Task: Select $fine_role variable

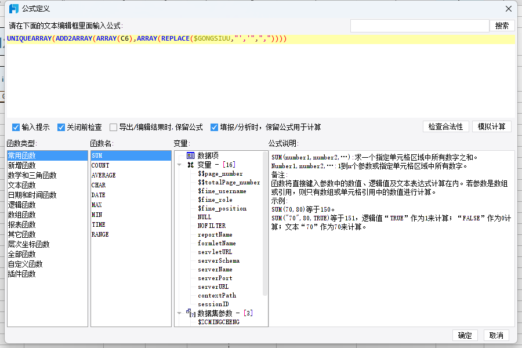Action: click(x=215, y=200)
